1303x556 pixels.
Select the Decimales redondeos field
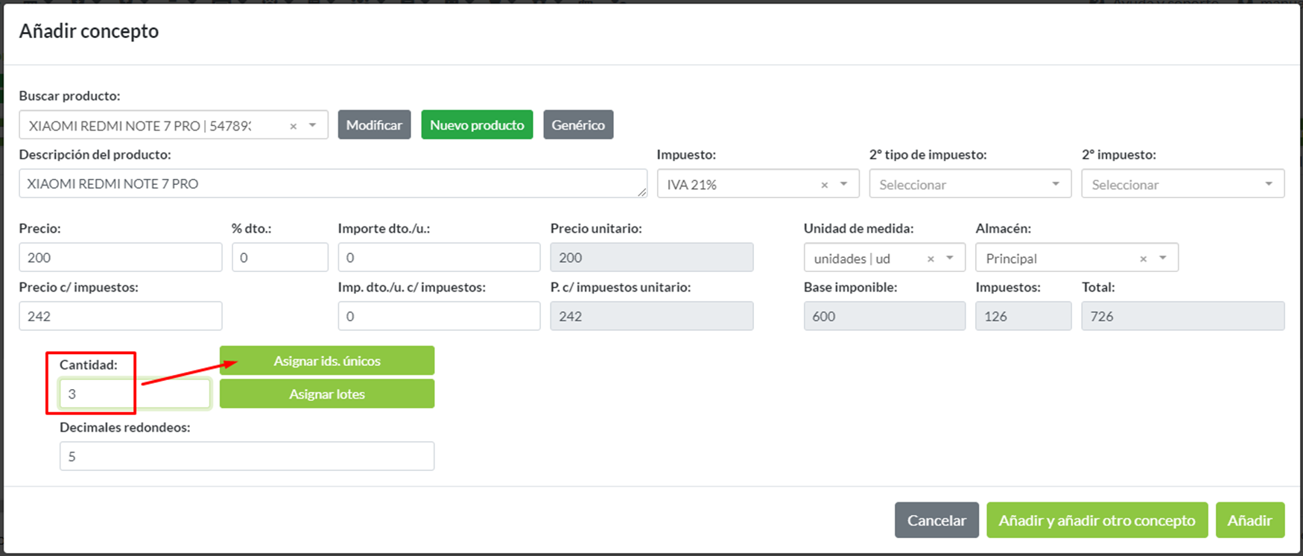tap(247, 456)
